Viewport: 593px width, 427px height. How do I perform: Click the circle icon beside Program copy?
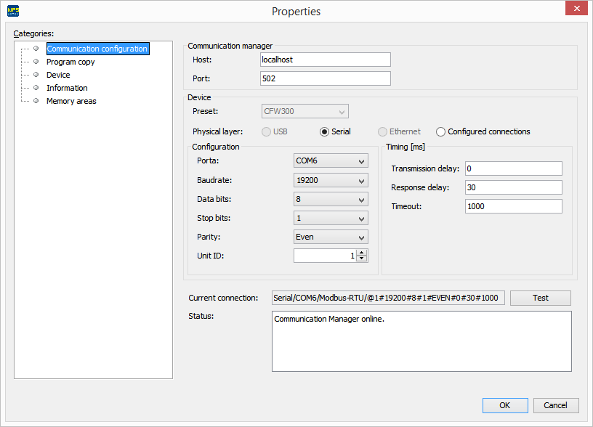pyautogui.click(x=35, y=62)
